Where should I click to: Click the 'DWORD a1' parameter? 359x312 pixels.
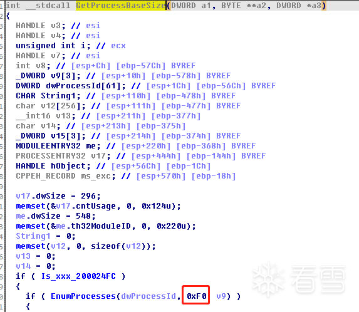(191, 5)
